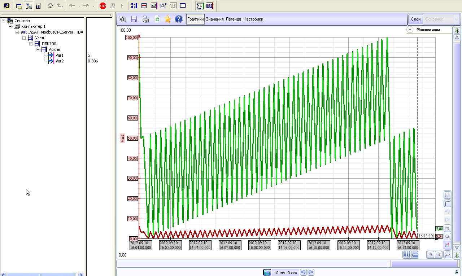Take a chart snapshot with camera icon
Screen dimensions: 462x276
click(122, 19)
